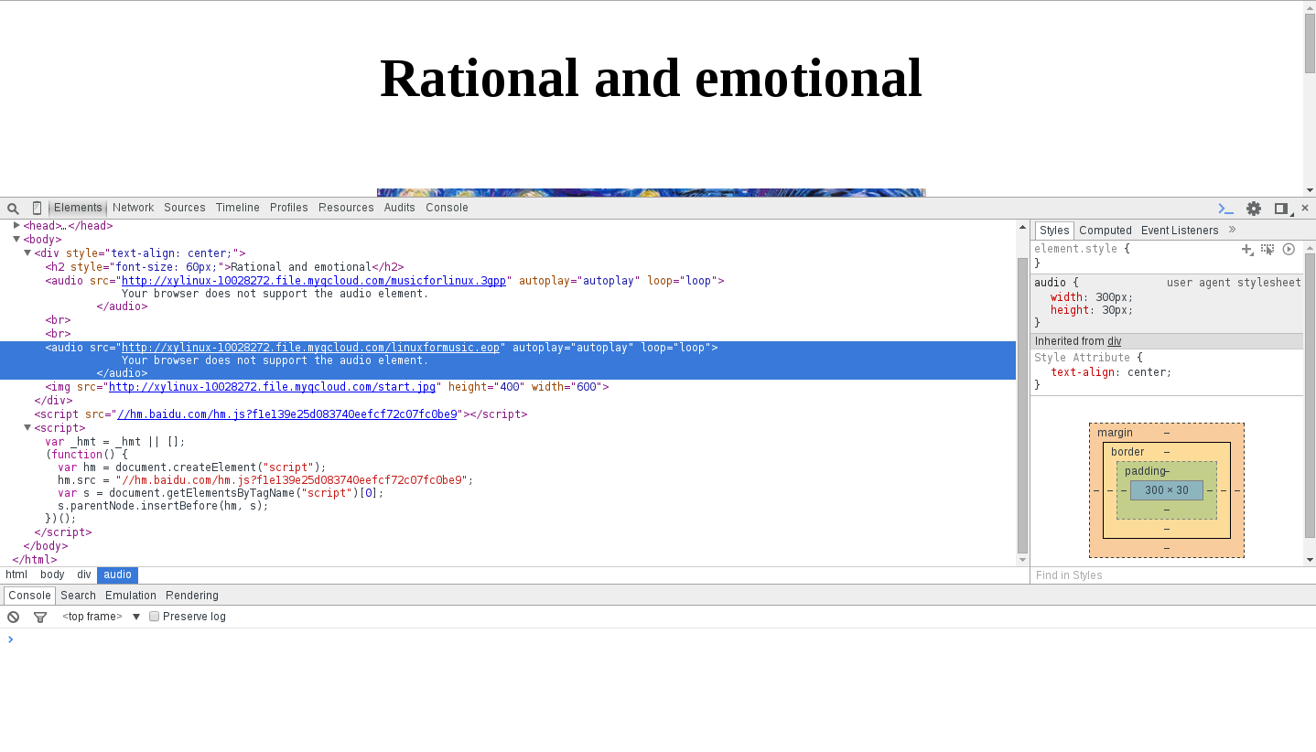The image size is (1316, 752).
Task: Click the 300 × 30 box model content
Action: (1167, 490)
